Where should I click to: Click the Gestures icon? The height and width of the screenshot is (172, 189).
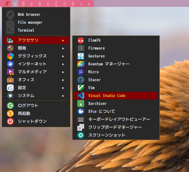tap(81, 56)
